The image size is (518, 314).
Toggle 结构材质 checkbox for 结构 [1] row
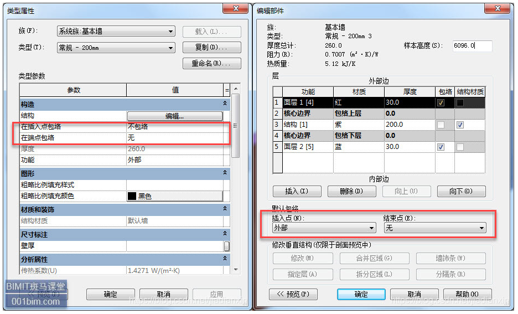(460, 125)
